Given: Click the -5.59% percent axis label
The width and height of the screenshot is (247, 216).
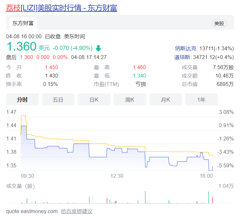Looking at the screenshot, I should point(226,165).
